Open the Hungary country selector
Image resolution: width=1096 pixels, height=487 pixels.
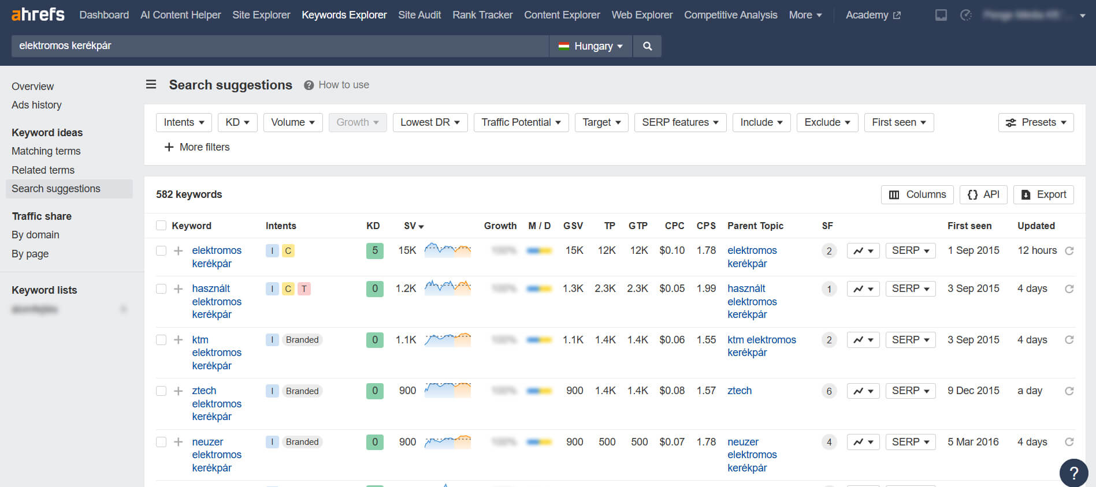click(x=590, y=46)
